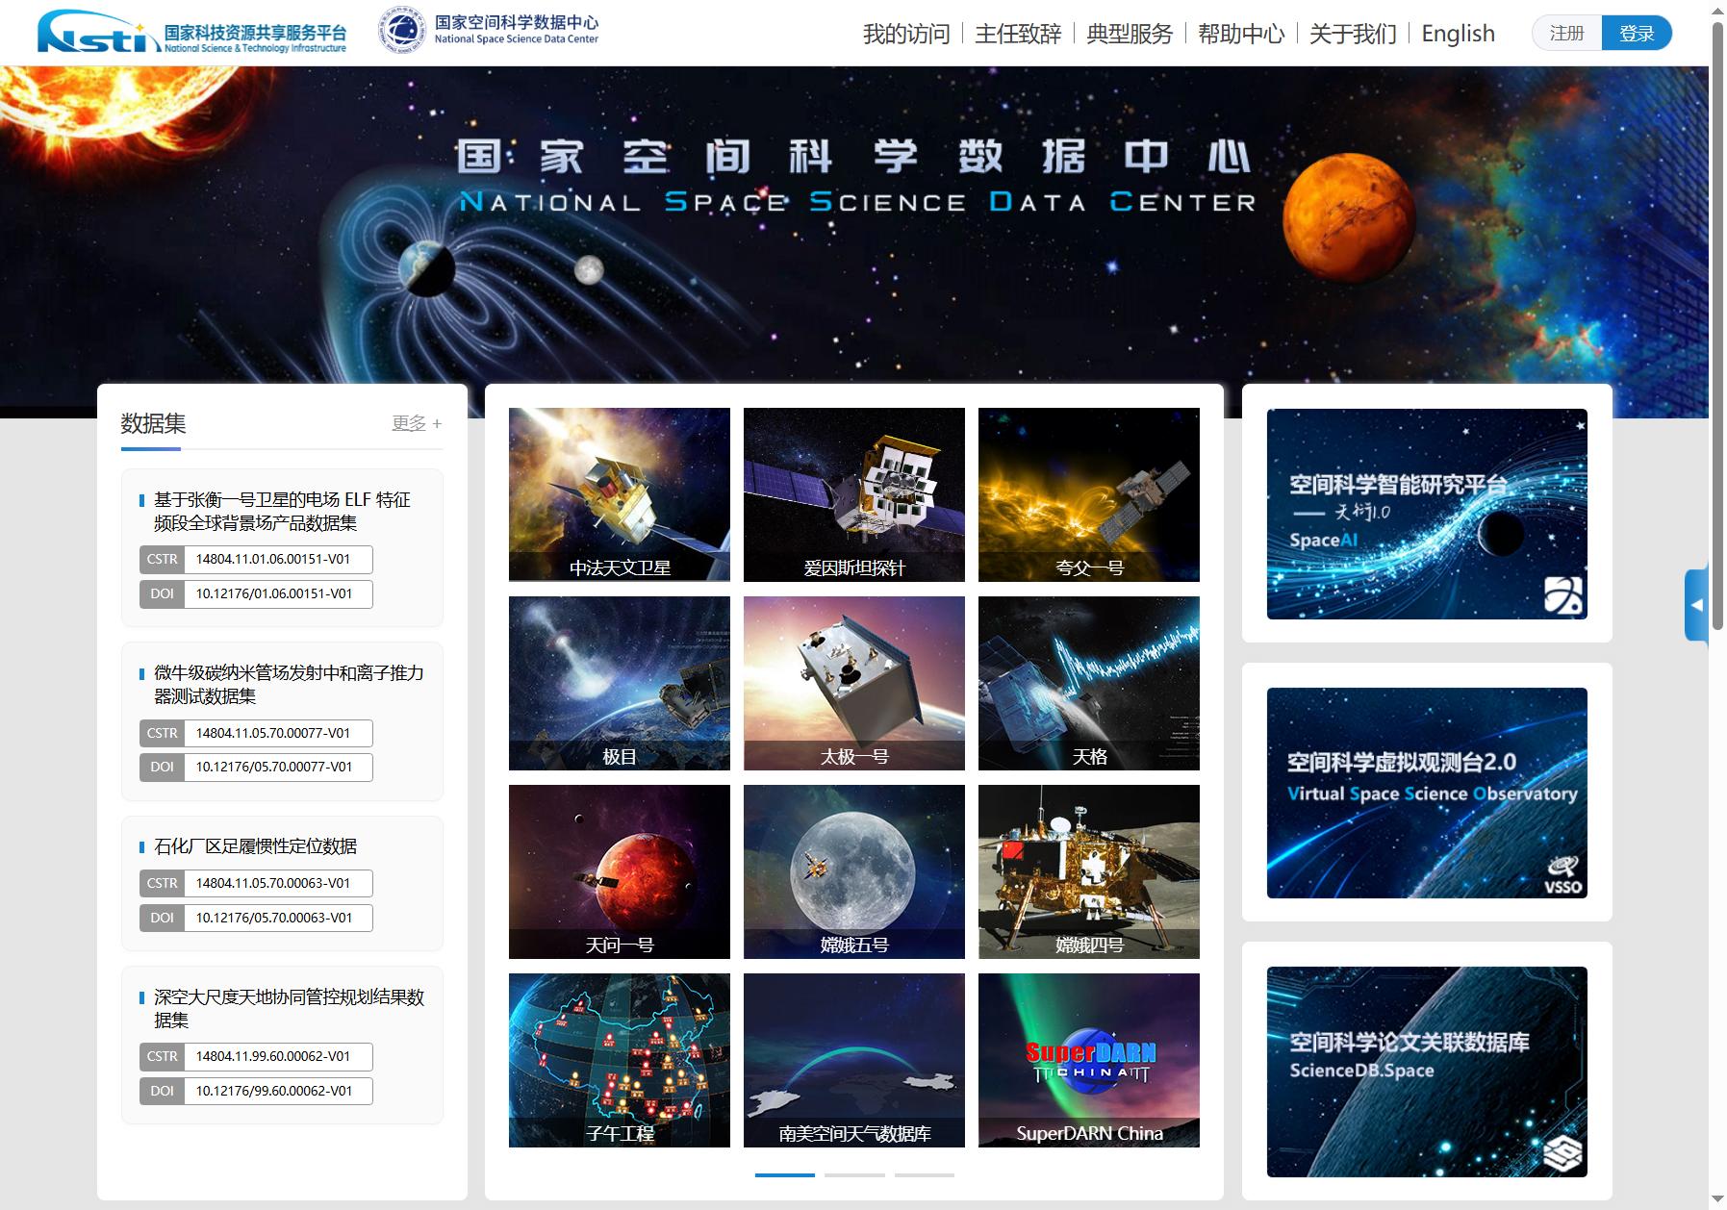Click the 更多 + link in 数据集 panel

point(417,423)
